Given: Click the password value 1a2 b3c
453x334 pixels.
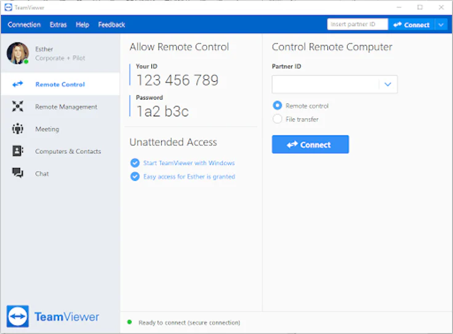Looking at the screenshot, I should pyautogui.click(x=162, y=111).
